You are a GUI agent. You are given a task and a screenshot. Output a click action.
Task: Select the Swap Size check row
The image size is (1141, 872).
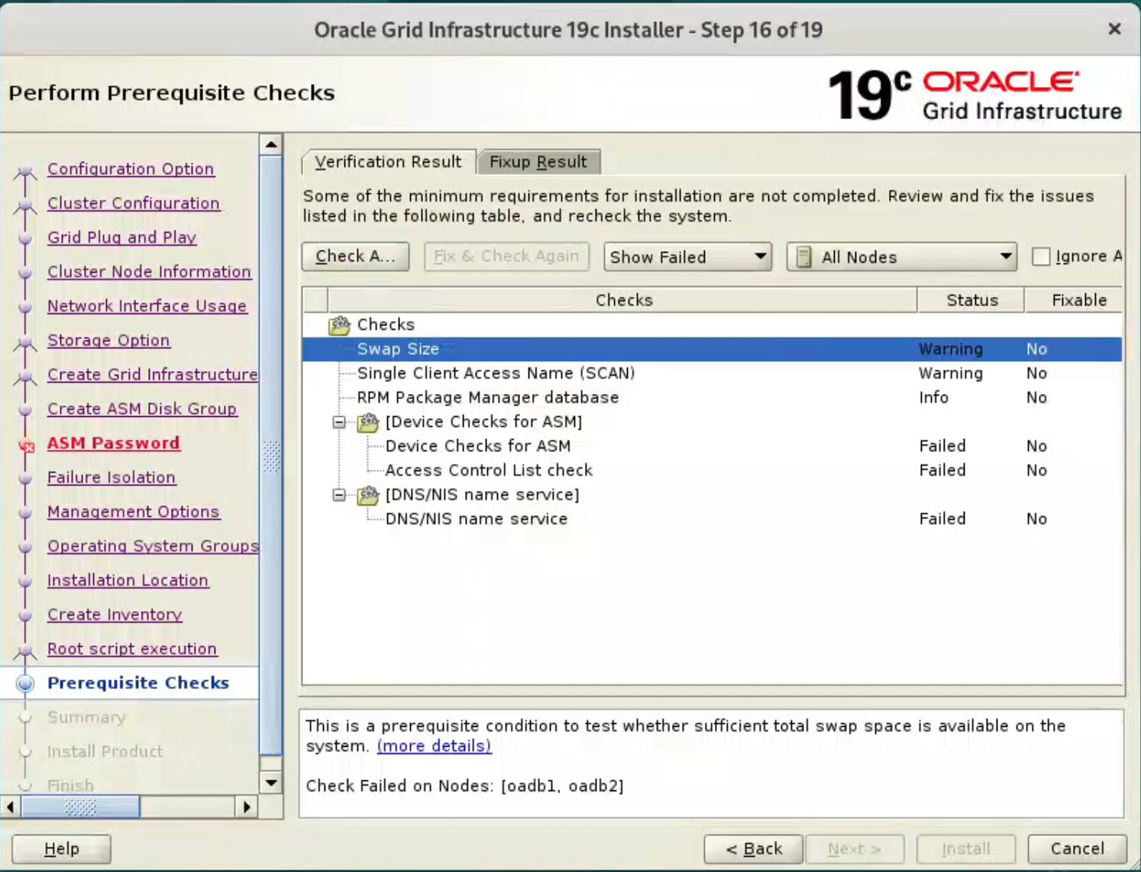pos(712,349)
